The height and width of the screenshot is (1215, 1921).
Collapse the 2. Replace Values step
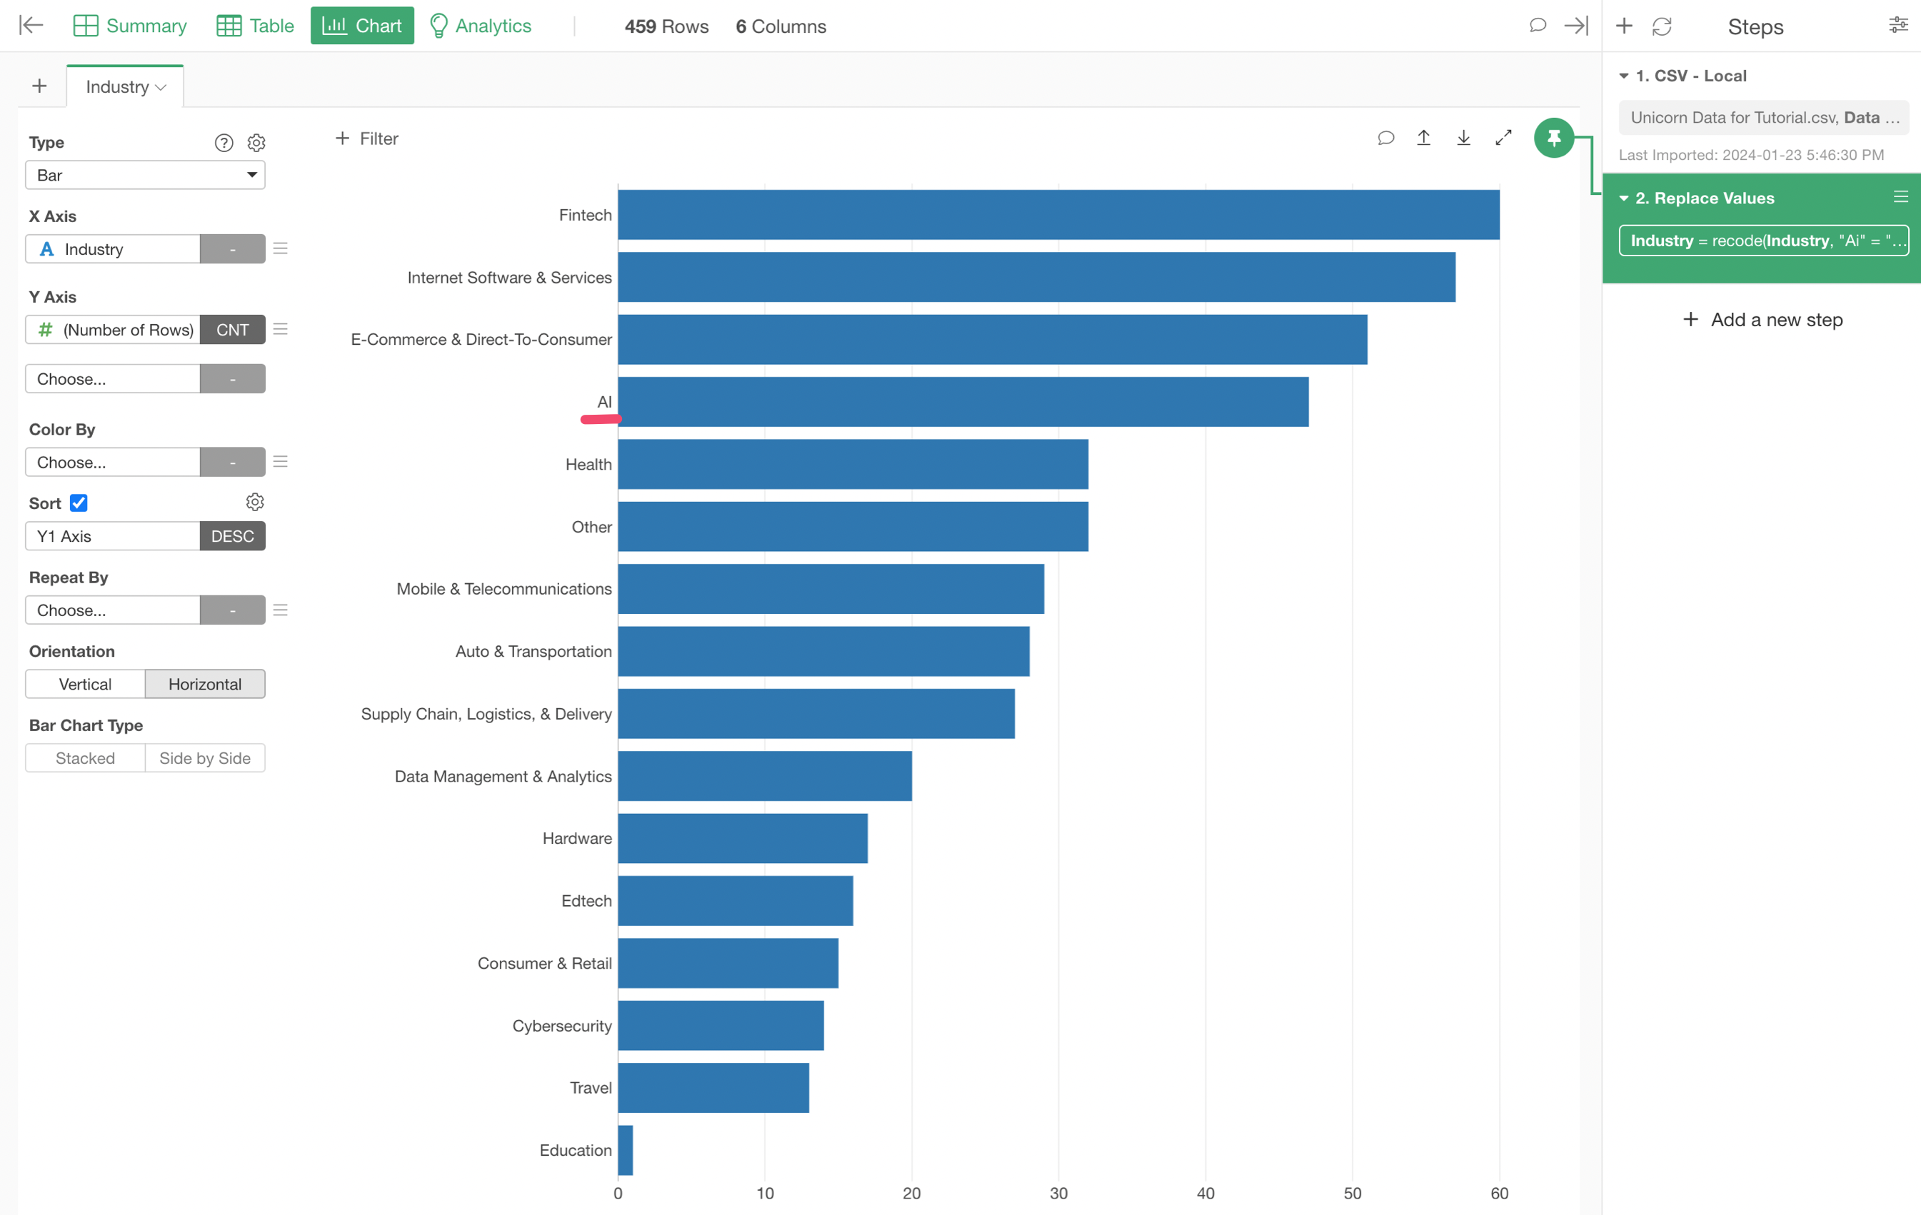(1623, 198)
